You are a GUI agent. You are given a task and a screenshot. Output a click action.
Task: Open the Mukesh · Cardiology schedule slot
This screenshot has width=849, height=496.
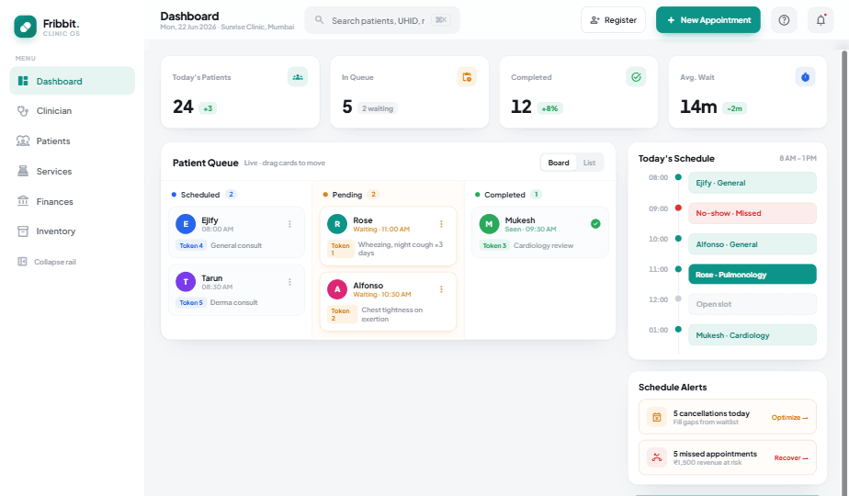(753, 335)
